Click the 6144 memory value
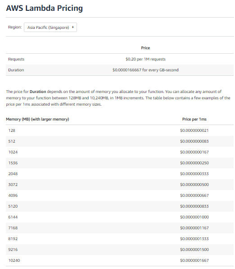The height and width of the screenshot is (269, 235). [x=13, y=217]
